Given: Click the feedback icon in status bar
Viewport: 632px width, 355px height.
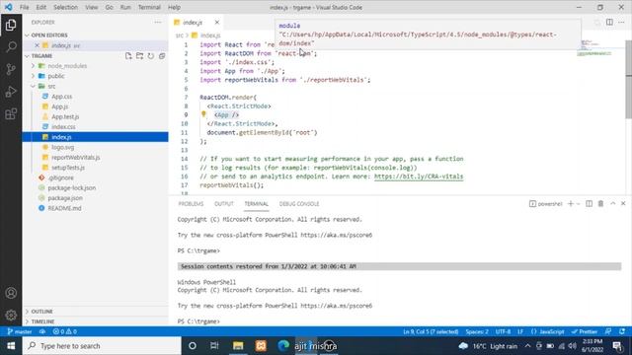Looking at the screenshot, I should pos(608,331).
